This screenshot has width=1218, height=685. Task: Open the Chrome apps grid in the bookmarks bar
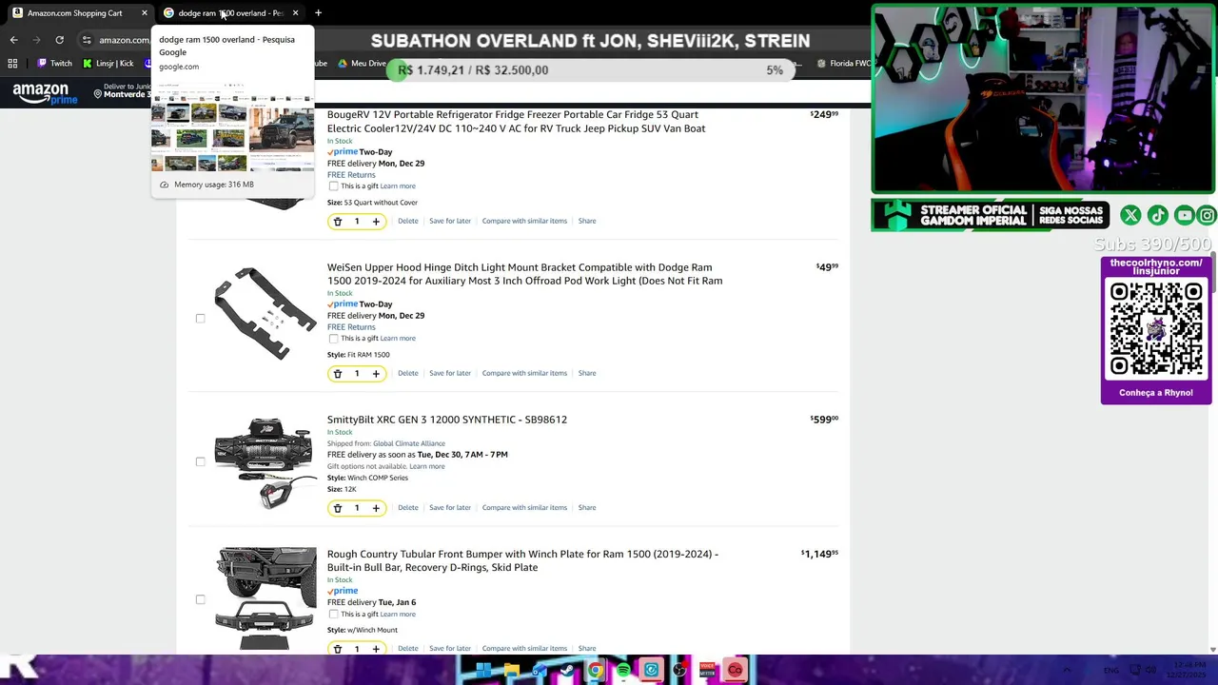click(12, 63)
